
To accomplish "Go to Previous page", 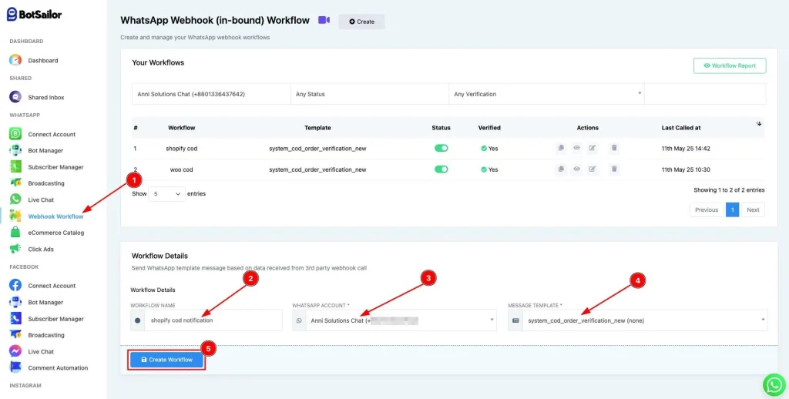I will pyautogui.click(x=707, y=210).
